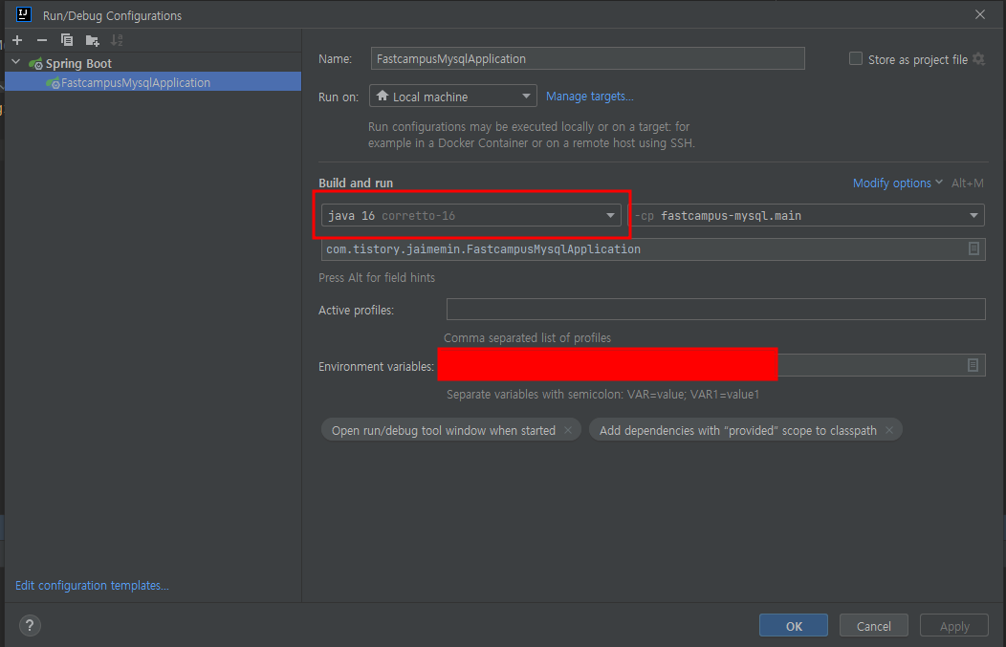Confirm with the OK button

[794, 626]
